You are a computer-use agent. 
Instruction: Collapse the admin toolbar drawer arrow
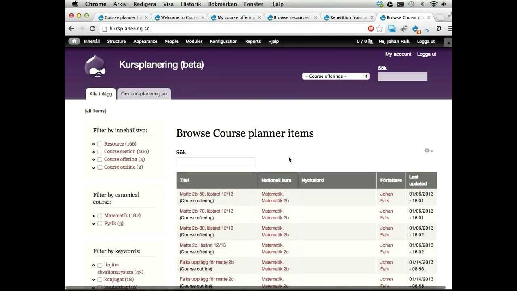(448, 42)
